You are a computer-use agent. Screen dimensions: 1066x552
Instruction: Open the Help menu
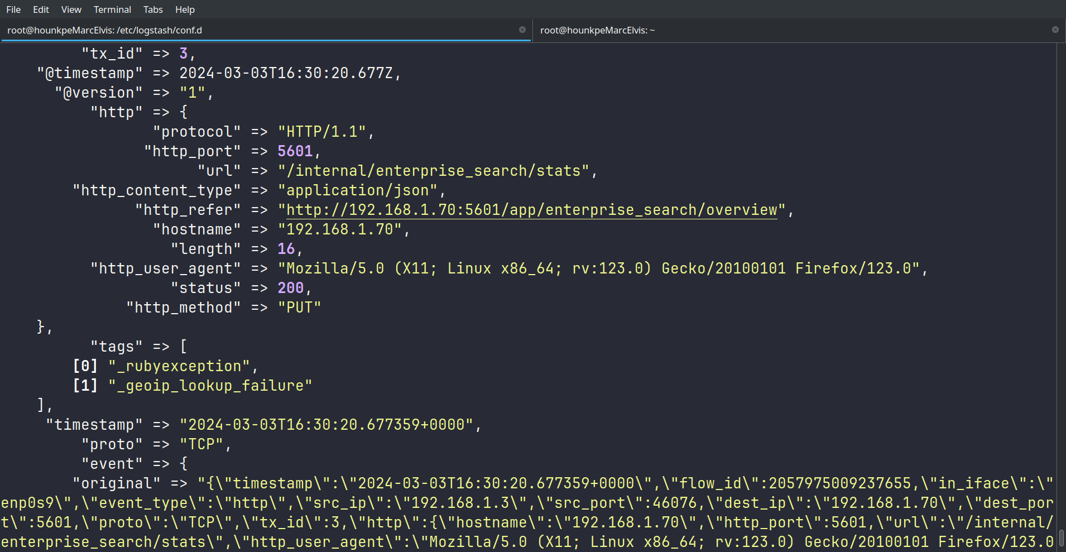(185, 9)
